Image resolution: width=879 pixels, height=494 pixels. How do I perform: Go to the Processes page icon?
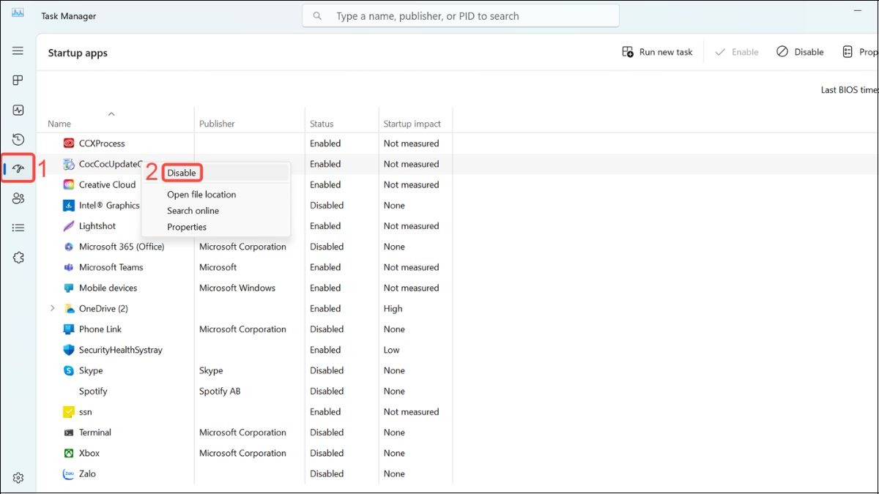(x=18, y=81)
